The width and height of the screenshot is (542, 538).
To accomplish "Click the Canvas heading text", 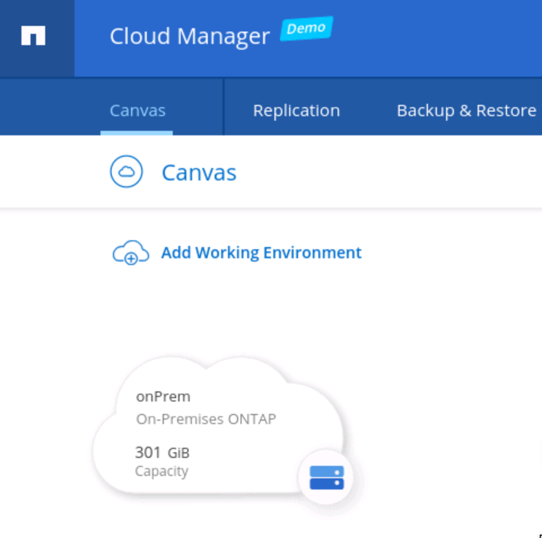I will [x=199, y=171].
